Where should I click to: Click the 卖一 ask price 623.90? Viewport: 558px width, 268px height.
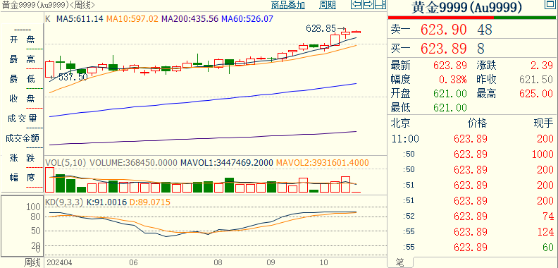click(x=443, y=30)
